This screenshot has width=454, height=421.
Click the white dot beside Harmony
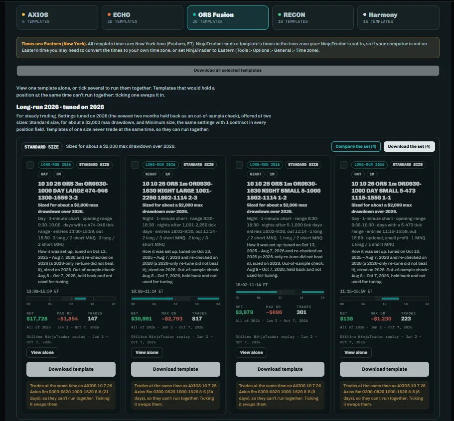365,14
